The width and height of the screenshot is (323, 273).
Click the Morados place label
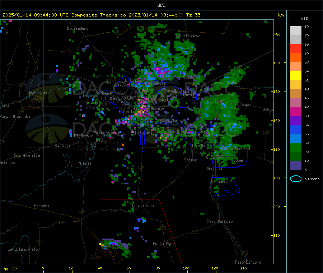[42, 206]
